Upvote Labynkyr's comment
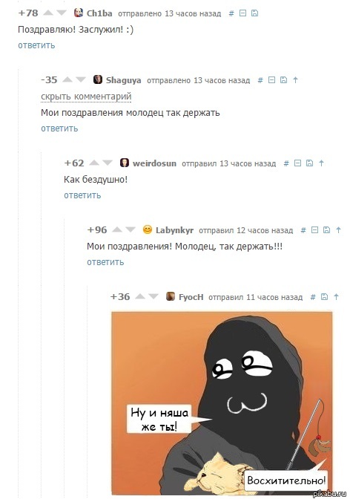Screen dimensions: 350x502 (x=117, y=229)
